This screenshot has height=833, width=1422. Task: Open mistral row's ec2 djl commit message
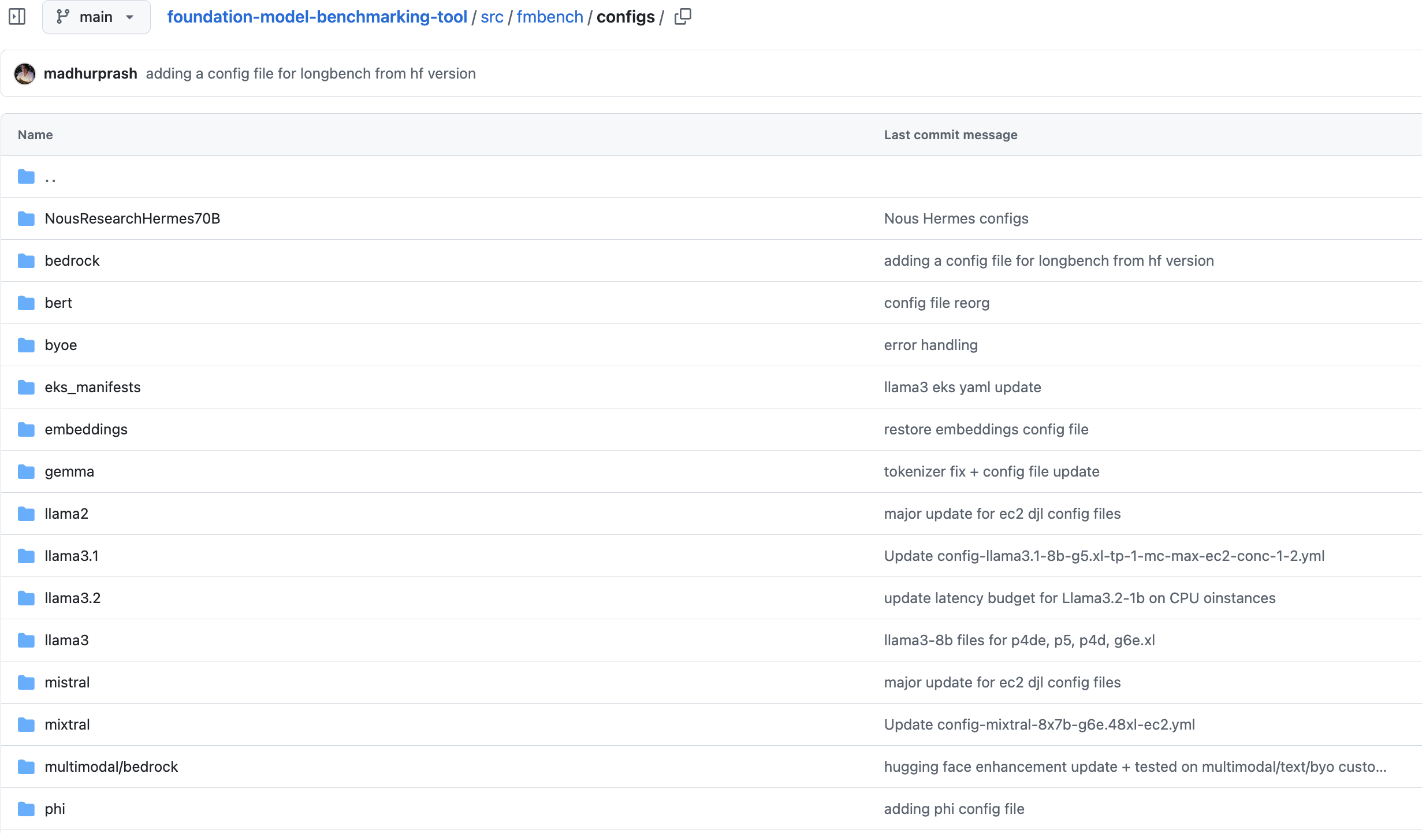pyautogui.click(x=1002, y=682)
